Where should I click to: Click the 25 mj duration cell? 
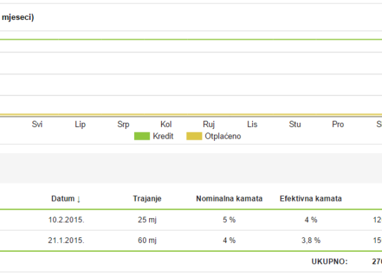[147, 220]
